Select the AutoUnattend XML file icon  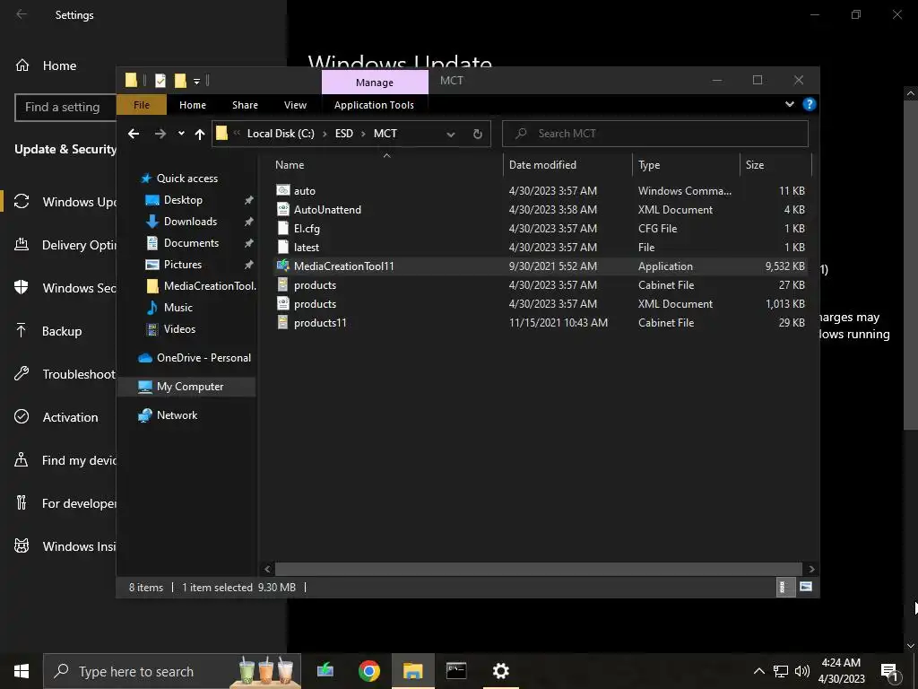(x=282, y=209)
